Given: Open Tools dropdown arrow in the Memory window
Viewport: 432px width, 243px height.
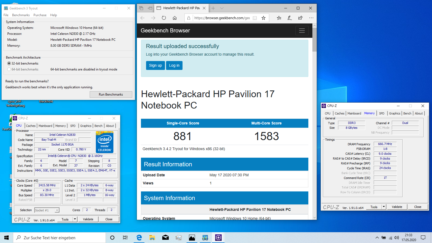Looking at the screenshot, I should (x=384, y=207).
